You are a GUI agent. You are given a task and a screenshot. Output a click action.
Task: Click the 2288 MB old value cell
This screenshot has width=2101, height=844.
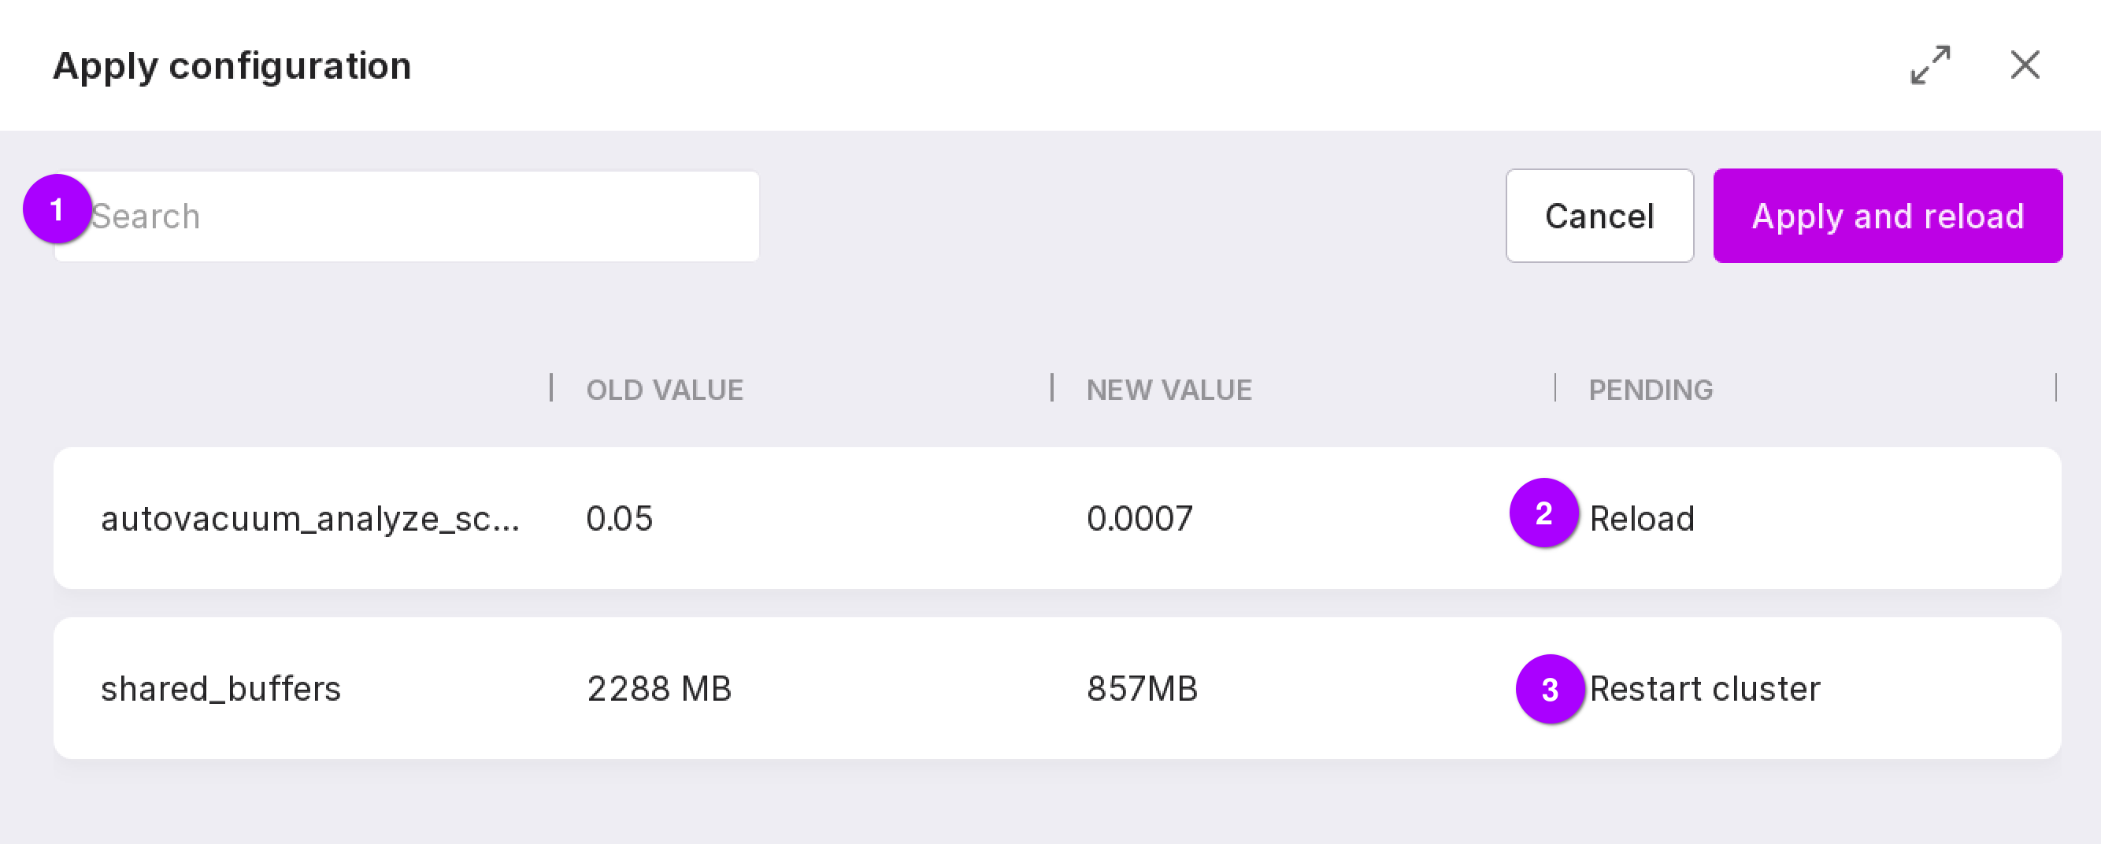coord(659,689)
